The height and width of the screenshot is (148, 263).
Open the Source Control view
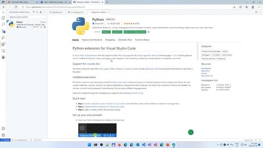pyautogui.click(x=3, y=31)
